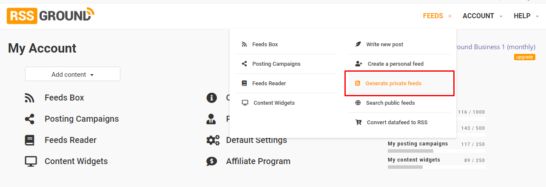Click the Affiliate Program dollar icon
The width and height of the screenshot is (546, 187).
click(x=211, y=161)
